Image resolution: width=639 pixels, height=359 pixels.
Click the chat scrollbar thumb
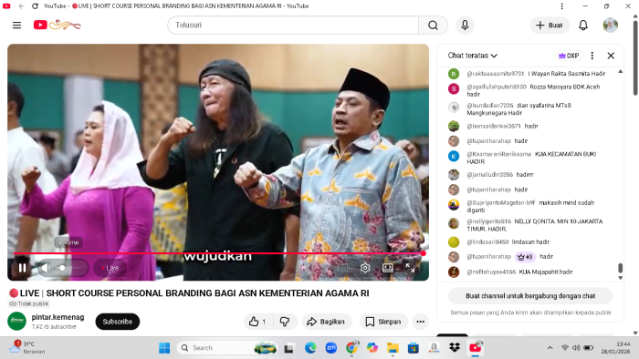620,268
